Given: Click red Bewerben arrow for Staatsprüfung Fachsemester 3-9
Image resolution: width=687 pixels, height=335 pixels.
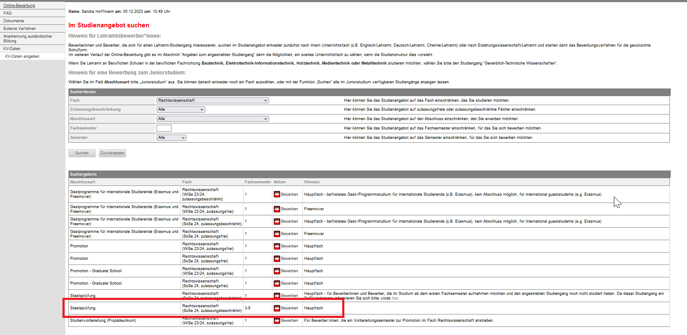Looking at the screenshot, I should tap(277, 308).
